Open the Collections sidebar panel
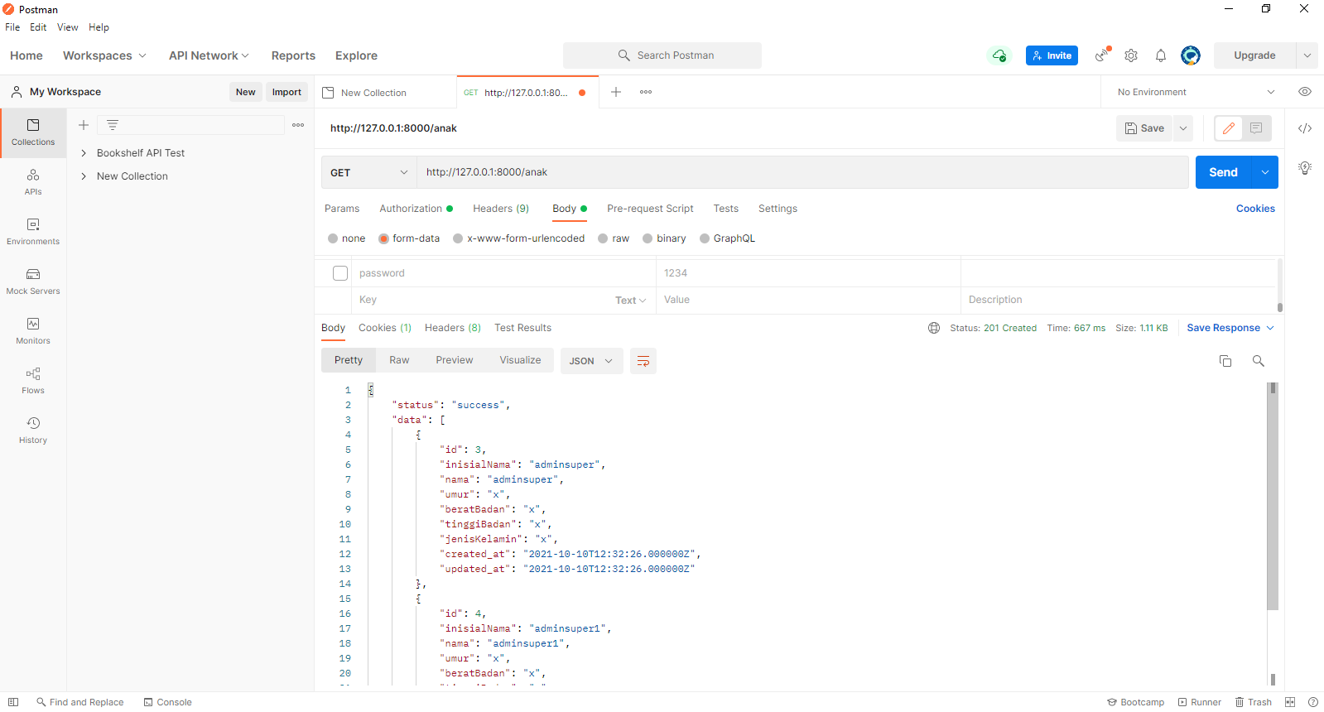Screen dimensions: 1324x712 click(33, 132)
